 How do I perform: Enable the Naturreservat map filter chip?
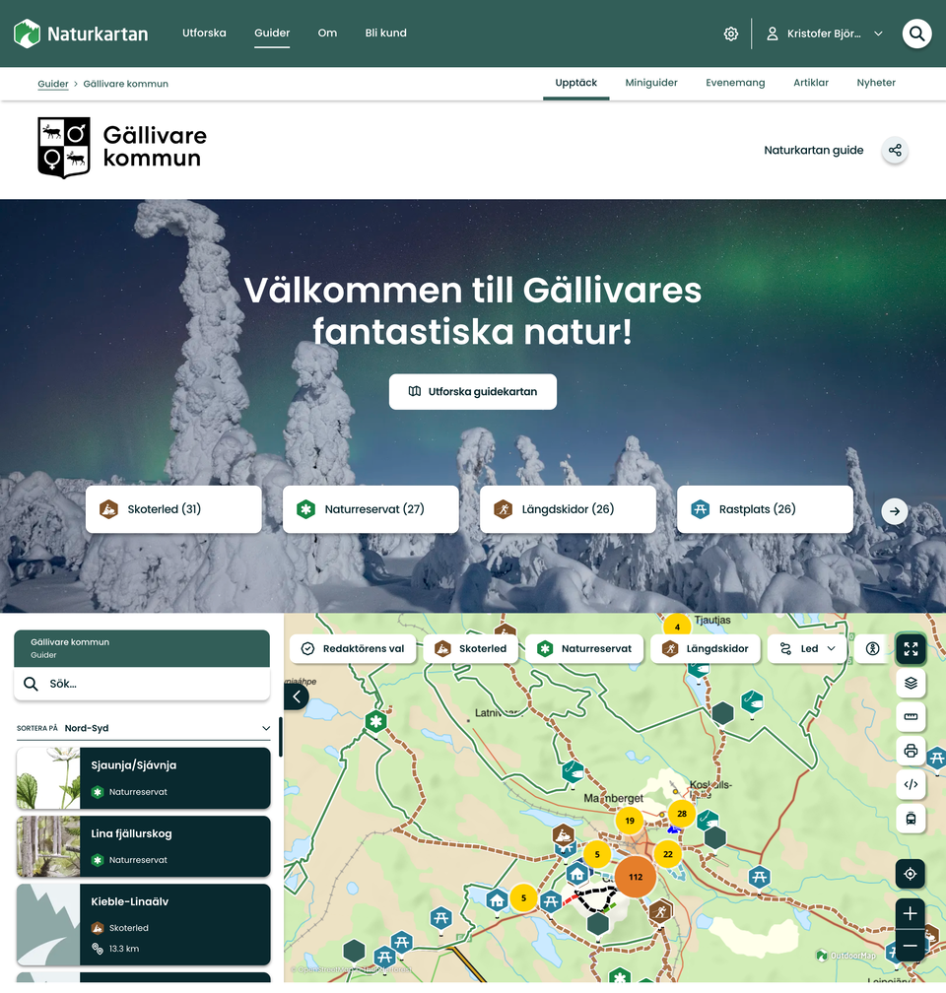(584, 649)
